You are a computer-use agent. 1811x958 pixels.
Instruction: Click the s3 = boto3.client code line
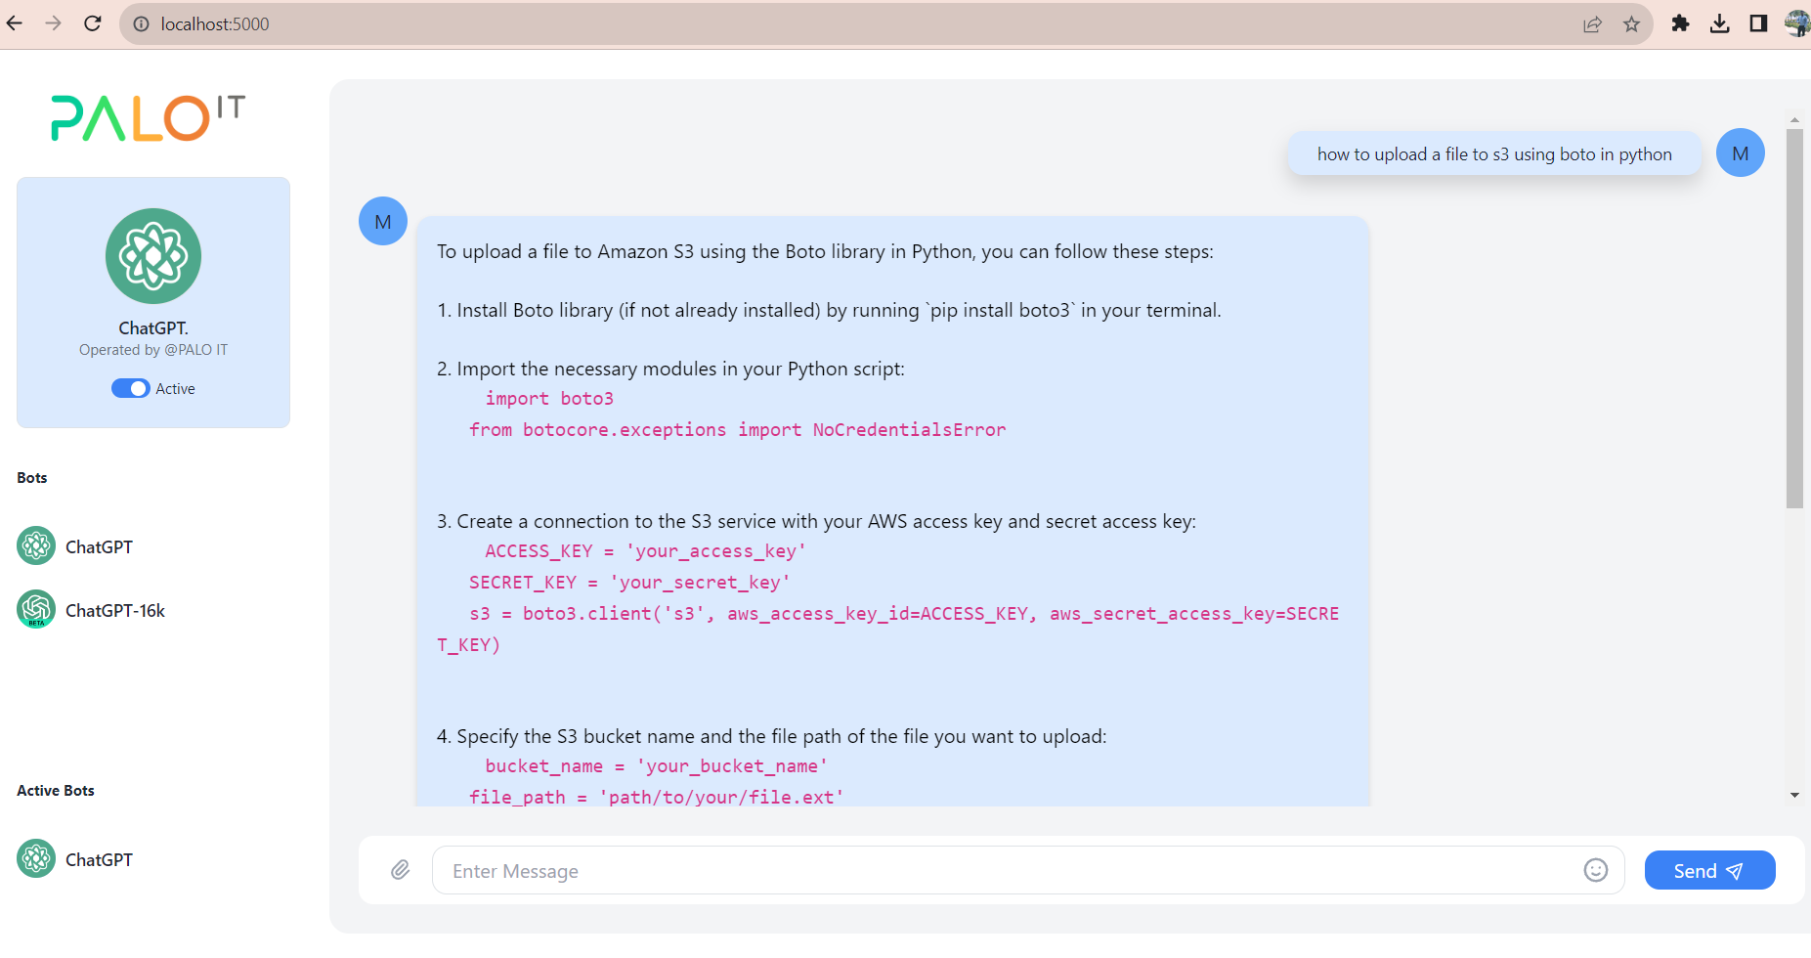pos(887,629)
